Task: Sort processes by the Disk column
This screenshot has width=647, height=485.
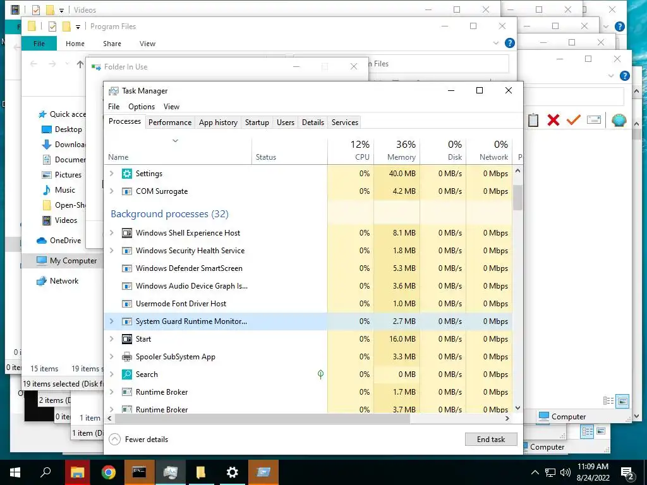Action: coord(443,151)
